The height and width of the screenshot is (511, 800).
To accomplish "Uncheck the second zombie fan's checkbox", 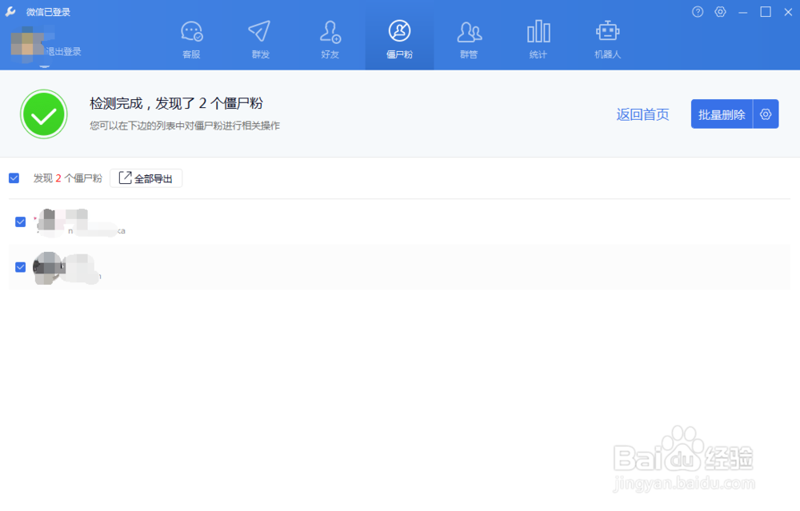I will (x=20, y=266).
